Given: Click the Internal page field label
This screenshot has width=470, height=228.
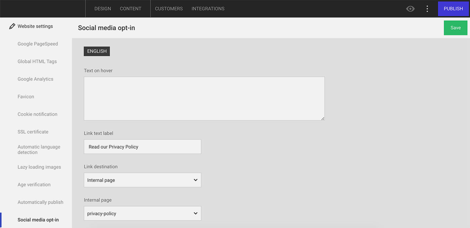Looking at the screenshot, I should [98, 200].
